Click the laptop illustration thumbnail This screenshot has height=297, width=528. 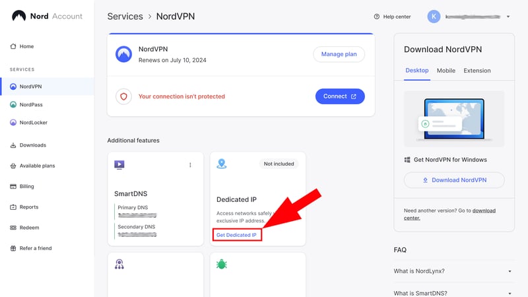(454, 119)
